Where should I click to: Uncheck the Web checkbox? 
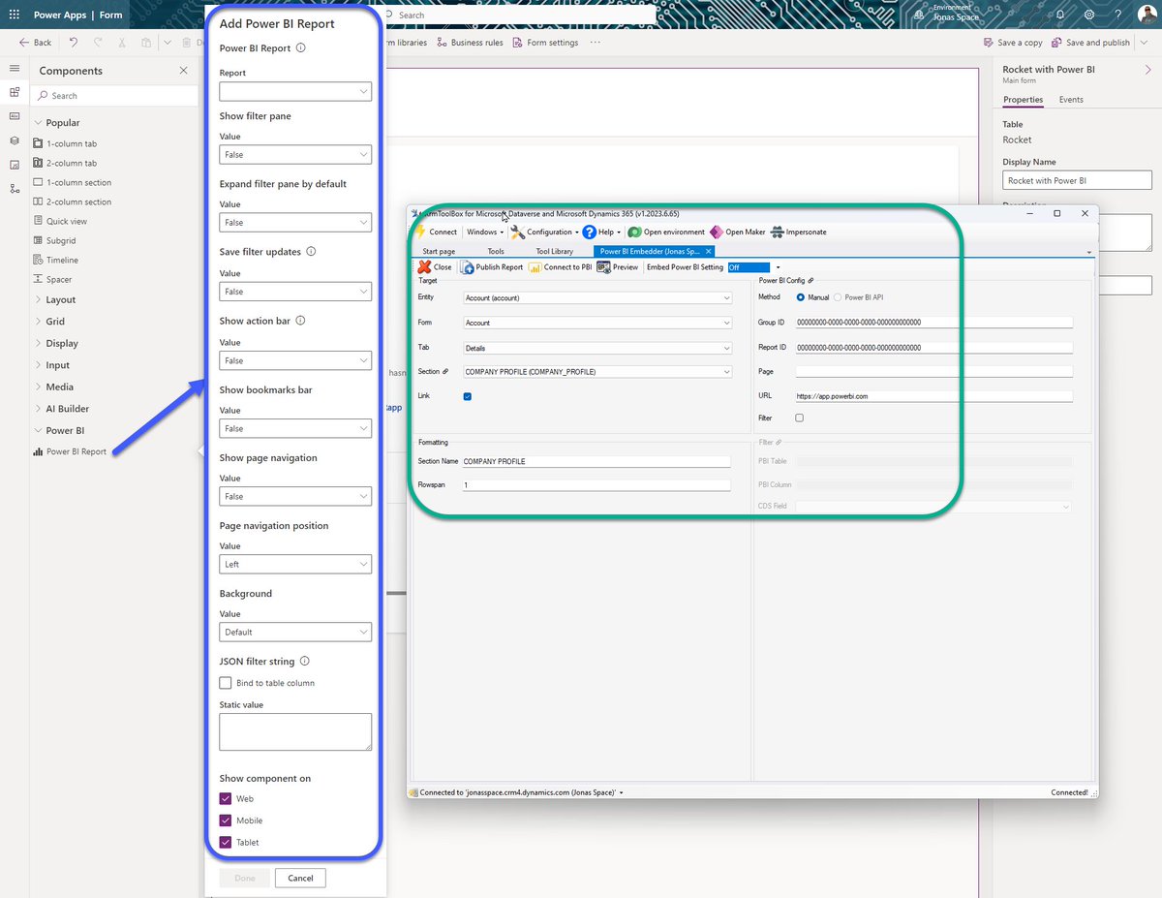coord(226,799)
